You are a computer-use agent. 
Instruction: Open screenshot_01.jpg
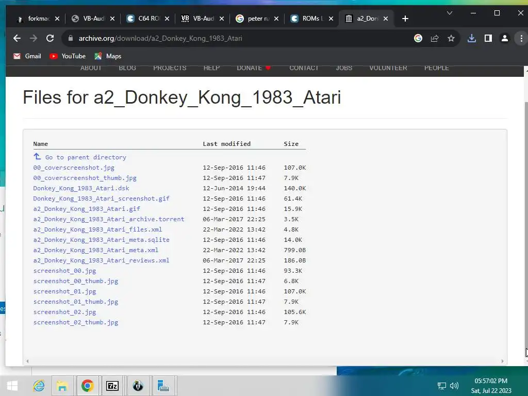click(64, 291)
